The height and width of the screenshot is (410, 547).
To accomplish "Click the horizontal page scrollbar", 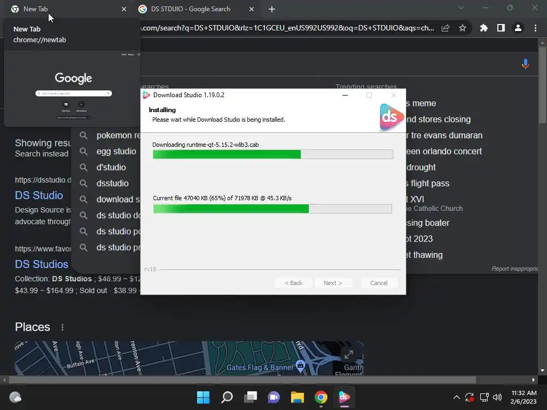I will pyautogui.click(x=242, y=380).
